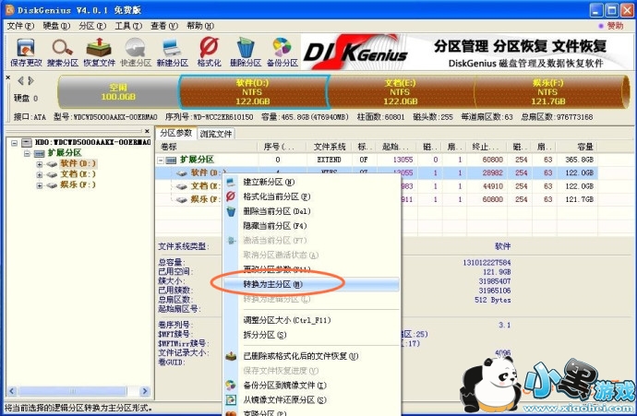The width and height of the screenshot is (637, 416).
Task: Select the 软件(D:) partition block in disk map
Action: [253, 92]
